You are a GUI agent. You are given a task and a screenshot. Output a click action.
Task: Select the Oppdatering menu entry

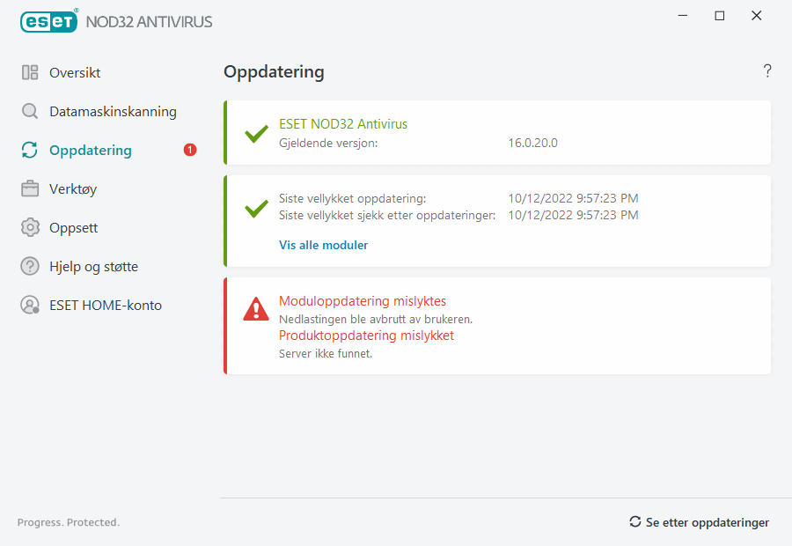point(90,150)
